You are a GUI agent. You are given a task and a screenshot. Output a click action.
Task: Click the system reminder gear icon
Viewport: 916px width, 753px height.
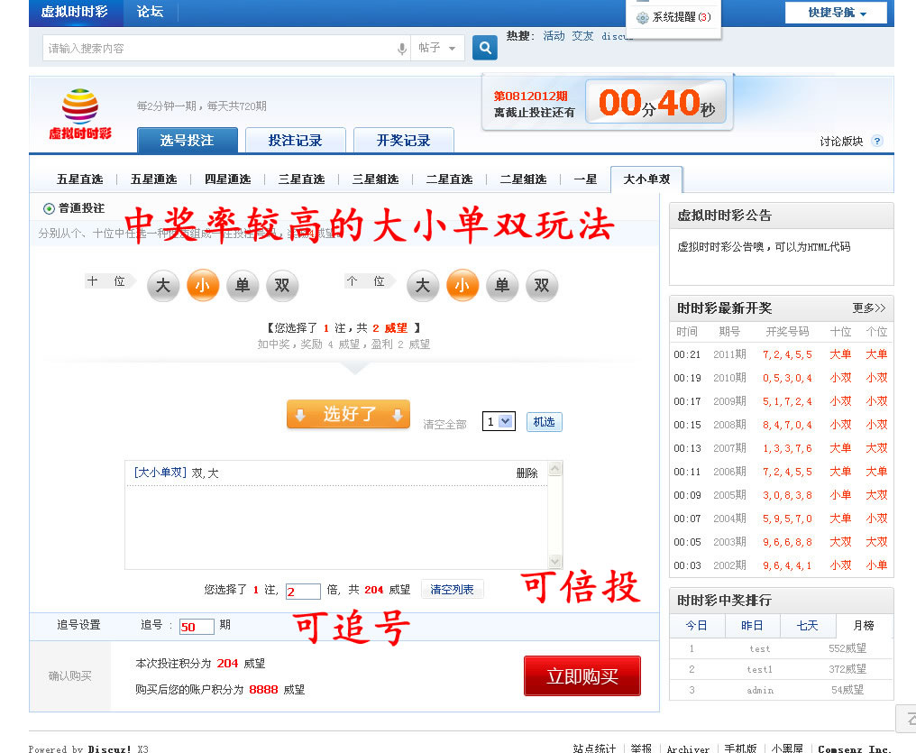[643, 17]
